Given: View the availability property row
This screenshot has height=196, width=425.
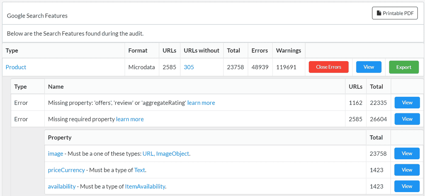Looking at the screenshot, I should point(407,186).
